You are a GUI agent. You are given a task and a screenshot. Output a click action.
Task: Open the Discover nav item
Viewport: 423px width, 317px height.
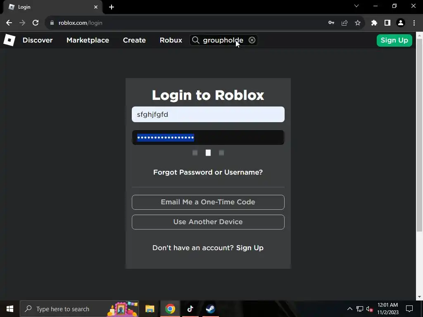point(38,40)
